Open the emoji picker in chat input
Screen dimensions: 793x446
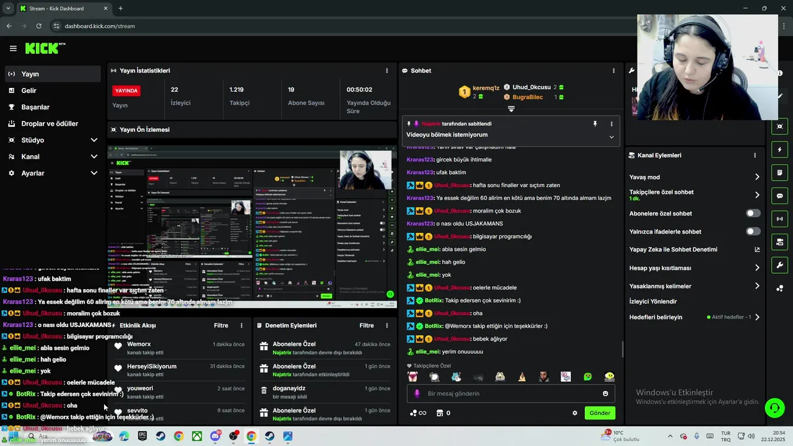click(x=605, y=393)
